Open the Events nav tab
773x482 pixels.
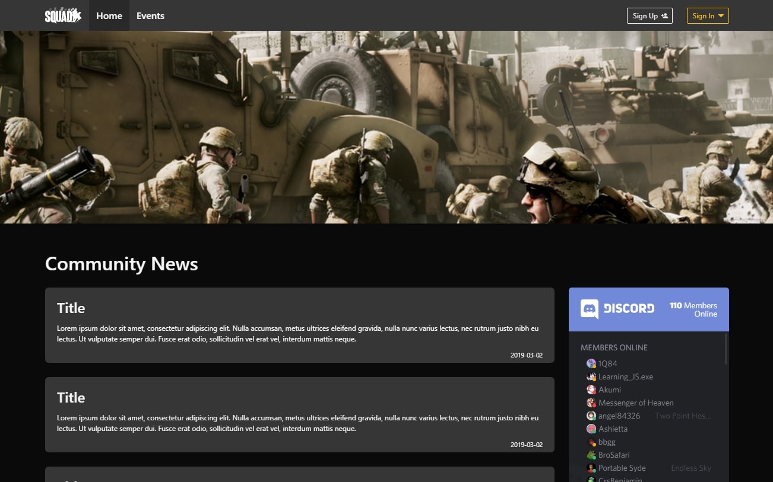(x=150, y=15)
